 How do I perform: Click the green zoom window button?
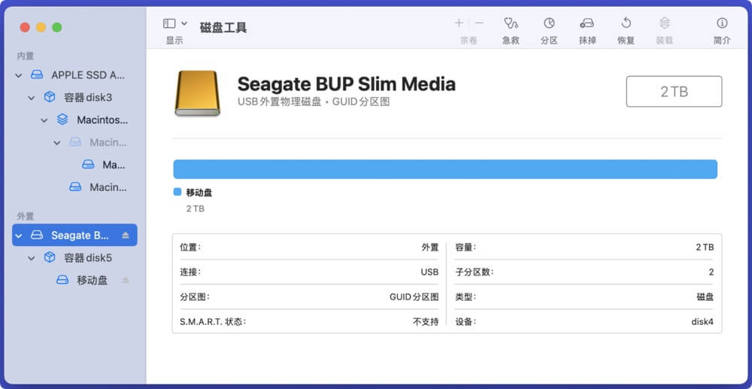(57, 27)
